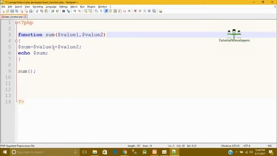Open the Window menu
The image size is (277, 156).
tap(103, 7)
